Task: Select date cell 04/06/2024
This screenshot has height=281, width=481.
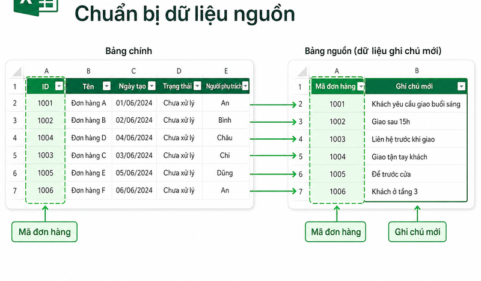Action: (134, 138)
